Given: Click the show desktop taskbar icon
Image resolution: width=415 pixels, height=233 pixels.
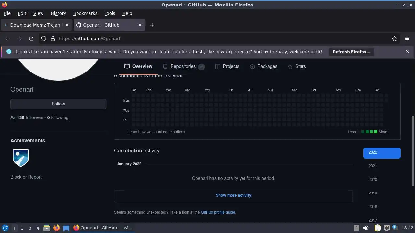Looking at the screenshot, I should click(x=66, y=228).
